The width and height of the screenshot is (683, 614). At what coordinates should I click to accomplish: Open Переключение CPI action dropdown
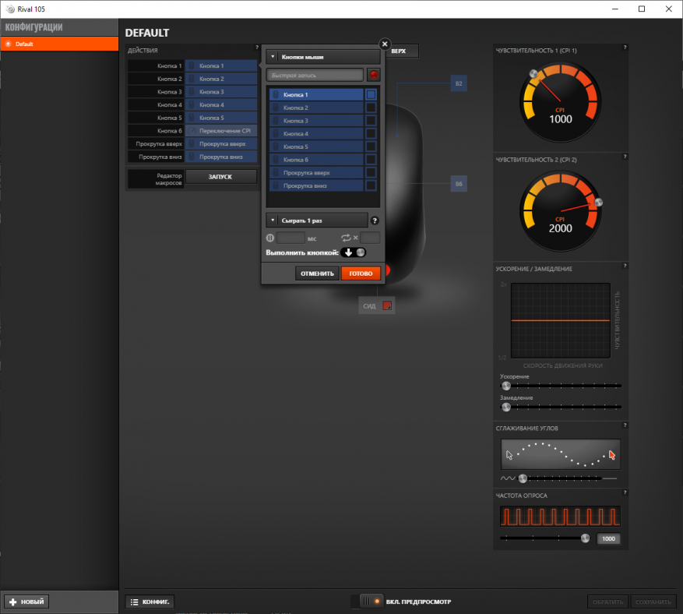pyautogui.click(x=221, y=131)
